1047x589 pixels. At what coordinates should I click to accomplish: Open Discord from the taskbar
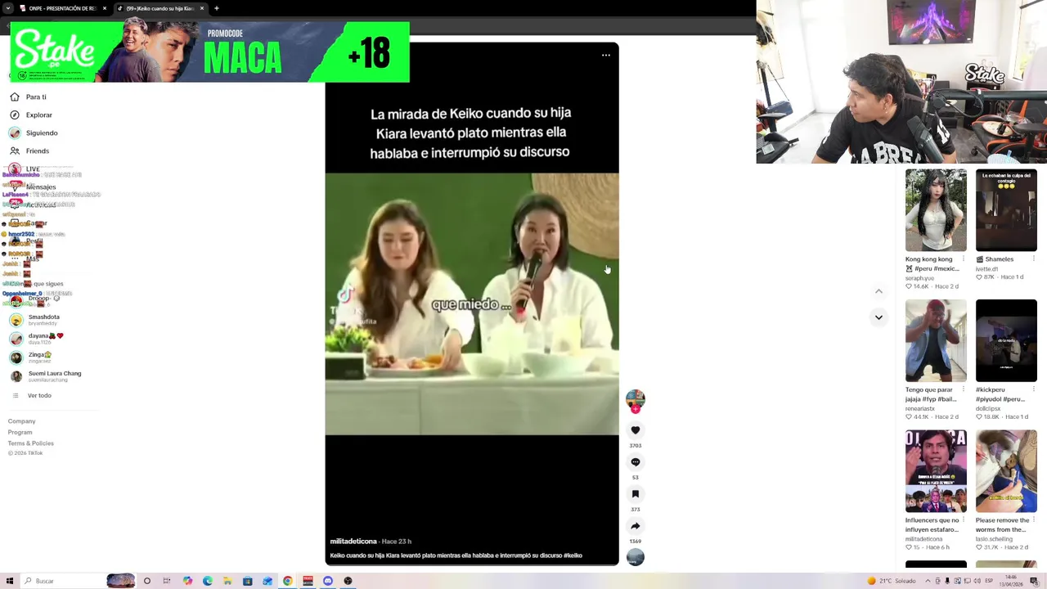coord(328,581)
